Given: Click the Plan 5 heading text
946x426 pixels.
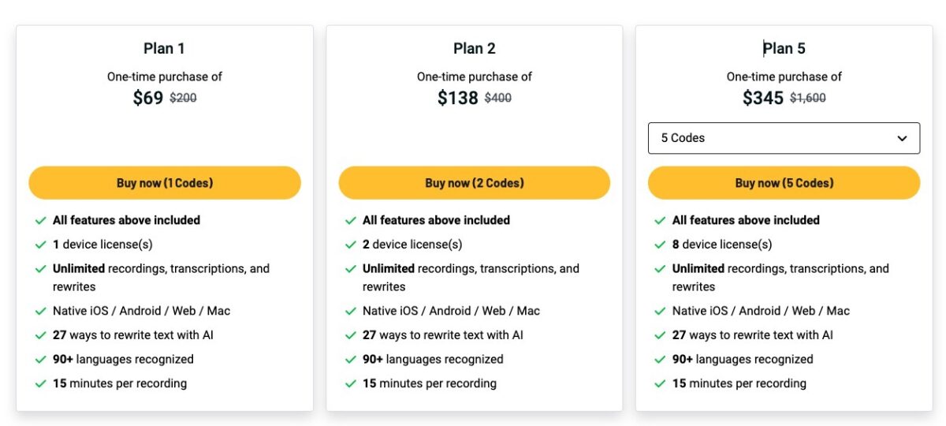Looking at the screenshot, I should [784, 49].
